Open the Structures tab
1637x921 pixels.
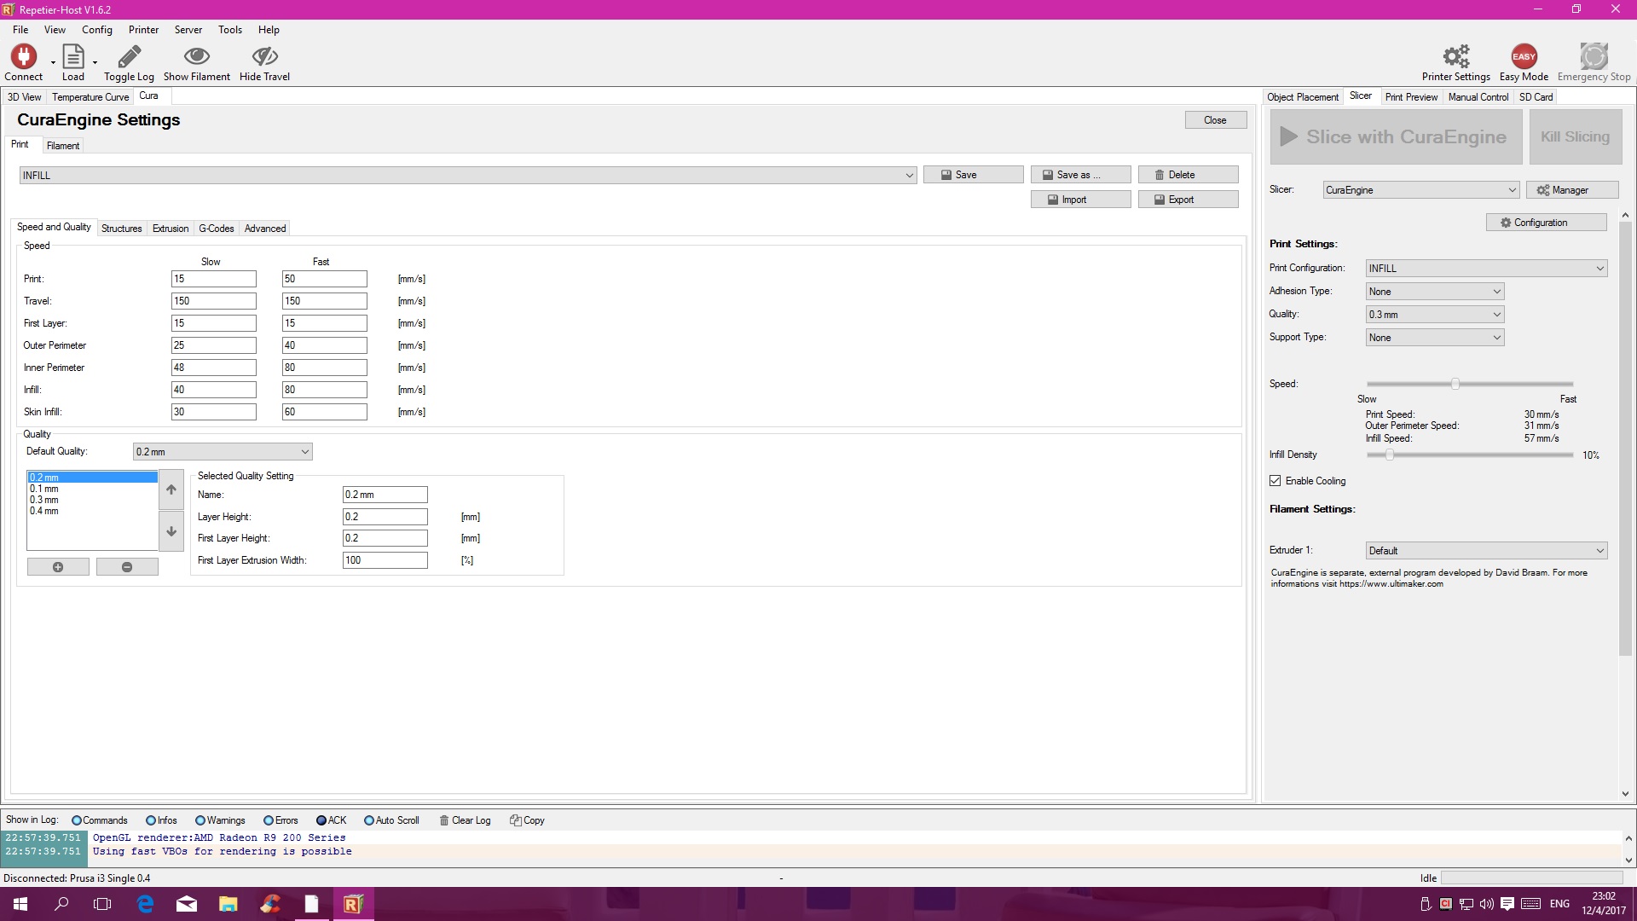[121, 229]
